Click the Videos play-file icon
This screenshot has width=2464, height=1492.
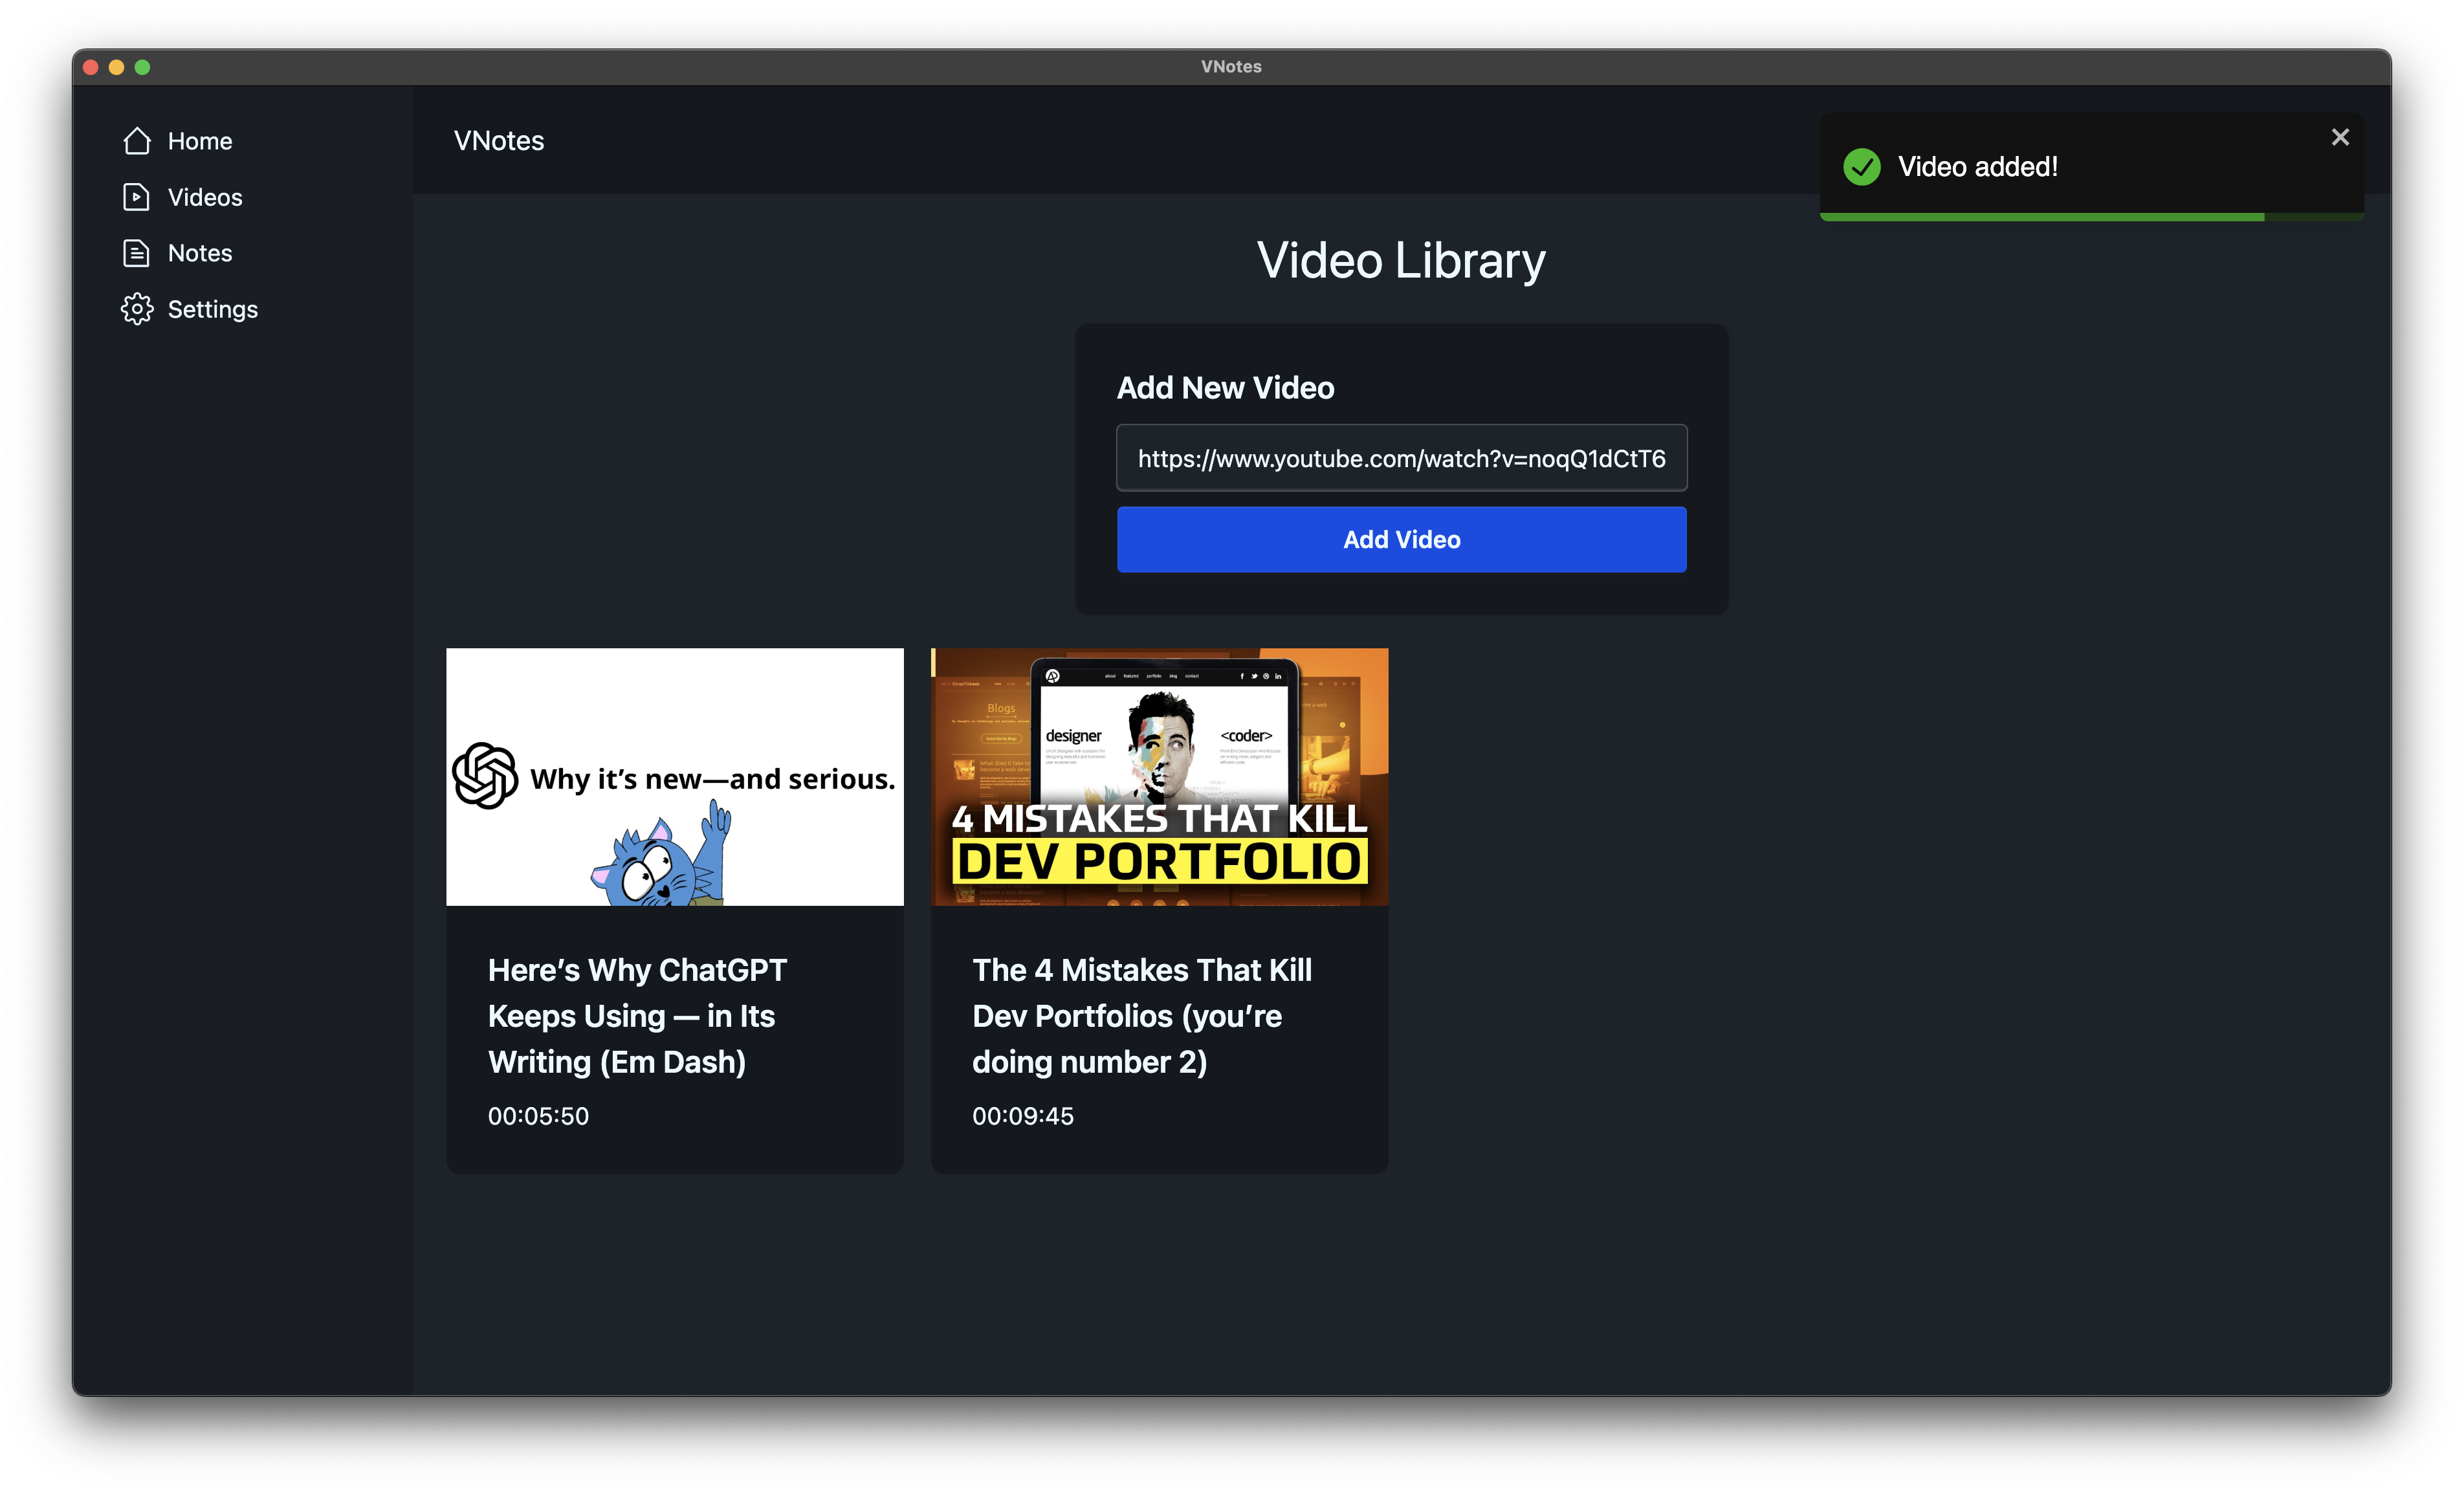137,197
